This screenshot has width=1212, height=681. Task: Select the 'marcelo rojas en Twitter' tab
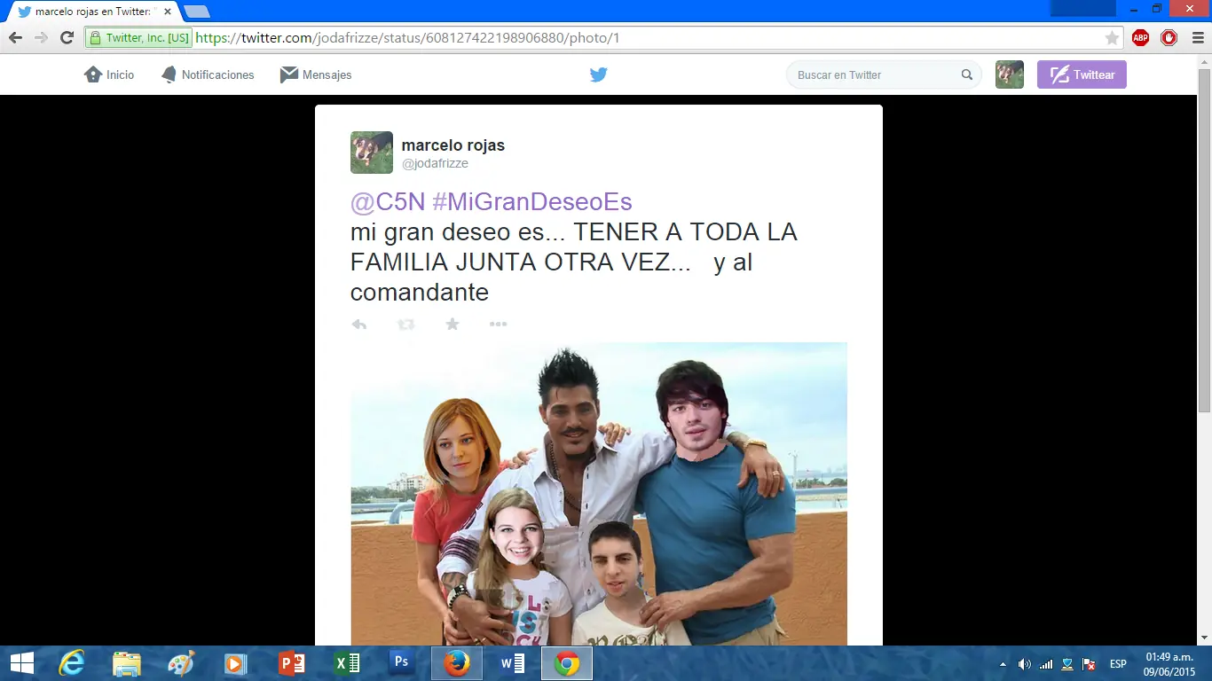click(95, 12)
